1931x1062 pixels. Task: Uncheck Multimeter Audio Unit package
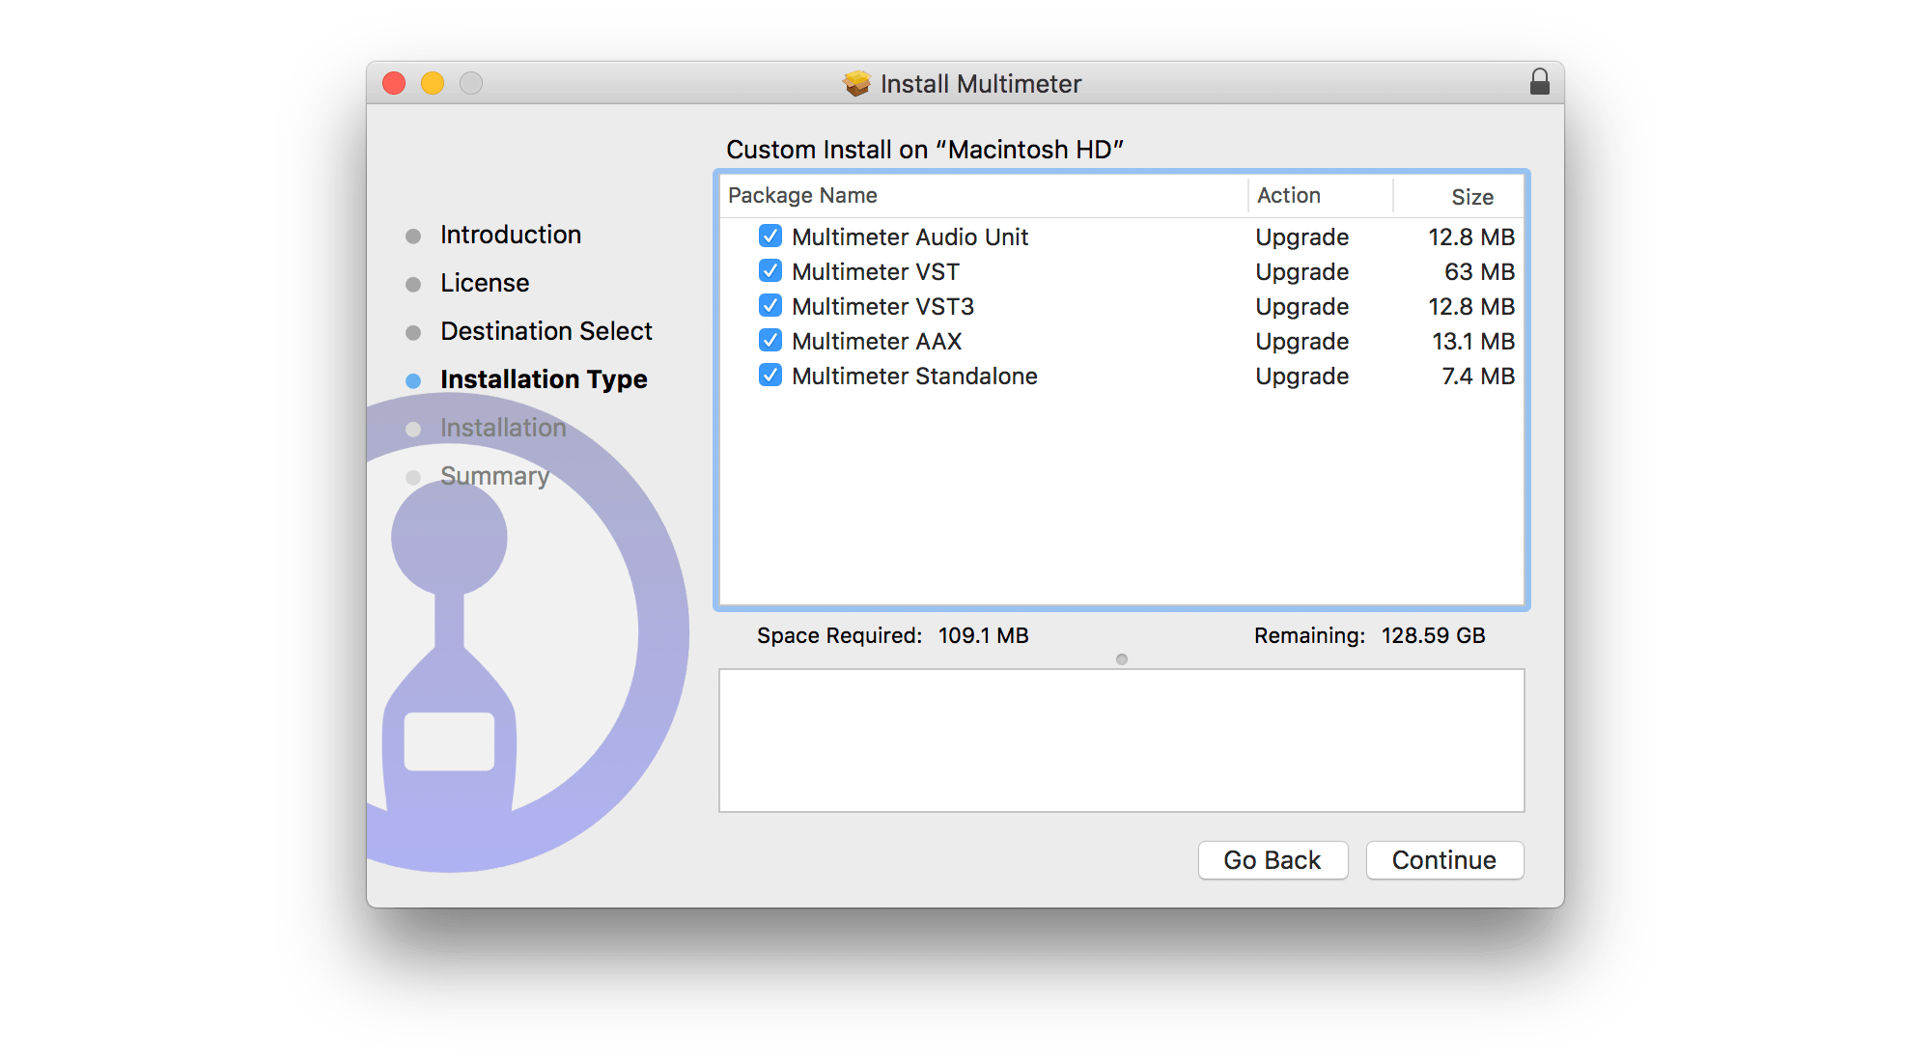770,236
